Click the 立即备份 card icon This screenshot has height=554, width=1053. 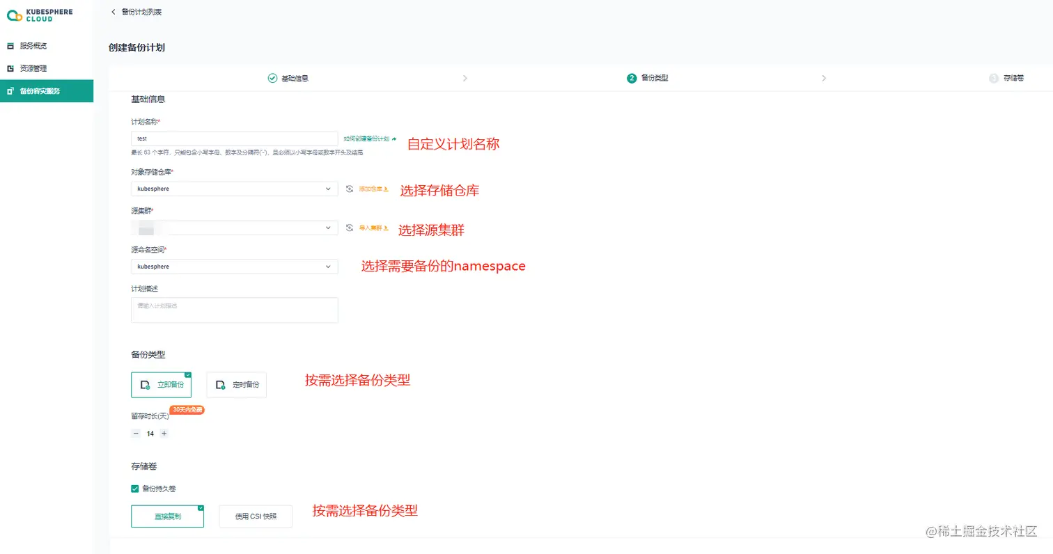pyautogui.click(x=146, y=385)
